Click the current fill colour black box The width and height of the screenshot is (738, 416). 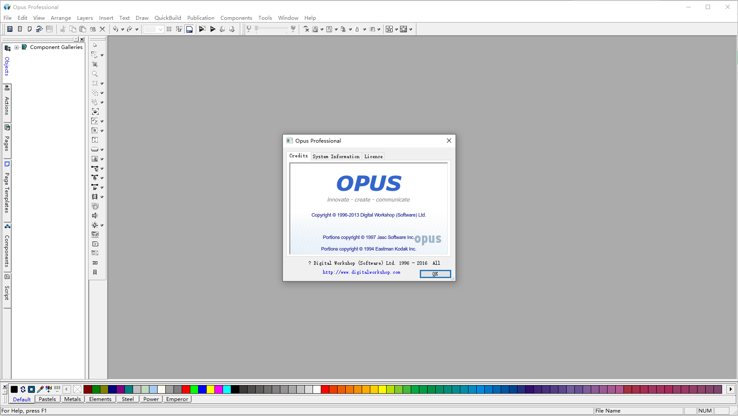[14, 389]
